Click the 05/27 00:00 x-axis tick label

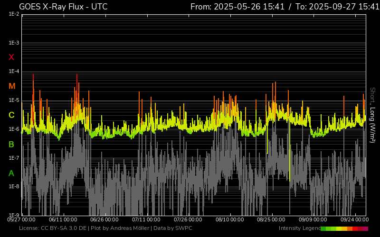[x=22, y=219]
